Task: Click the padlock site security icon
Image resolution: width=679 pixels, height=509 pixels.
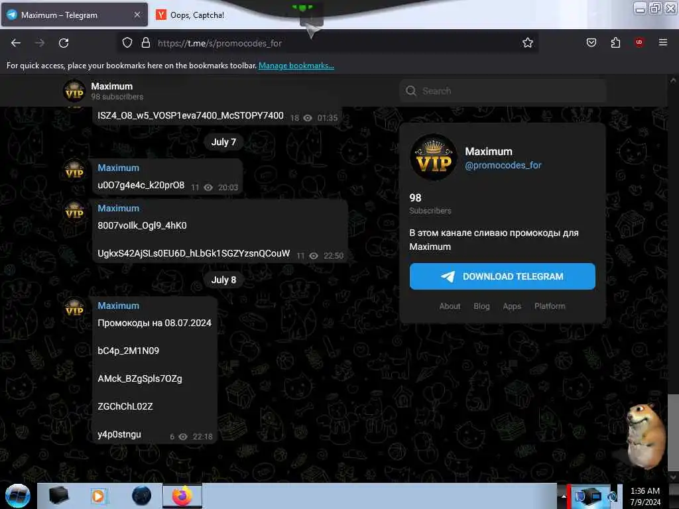Action: [x=146, y=43]
